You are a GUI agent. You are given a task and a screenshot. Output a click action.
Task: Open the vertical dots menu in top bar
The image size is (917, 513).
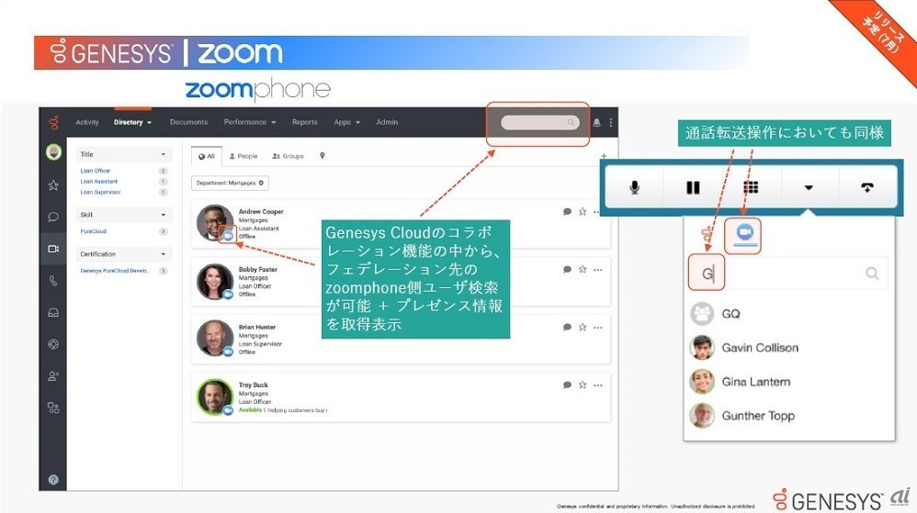click(x=610, y=123)
